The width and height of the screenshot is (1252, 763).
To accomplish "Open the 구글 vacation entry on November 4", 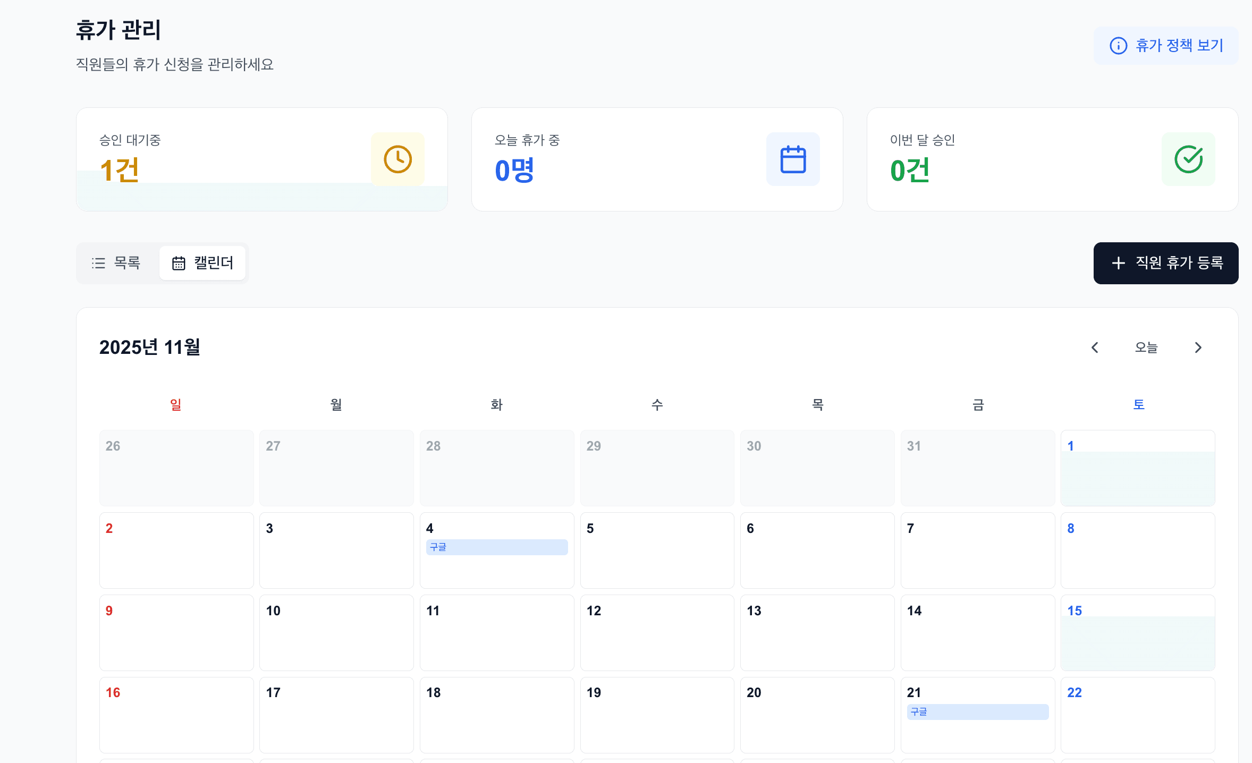I will click(x=496, y=547).
